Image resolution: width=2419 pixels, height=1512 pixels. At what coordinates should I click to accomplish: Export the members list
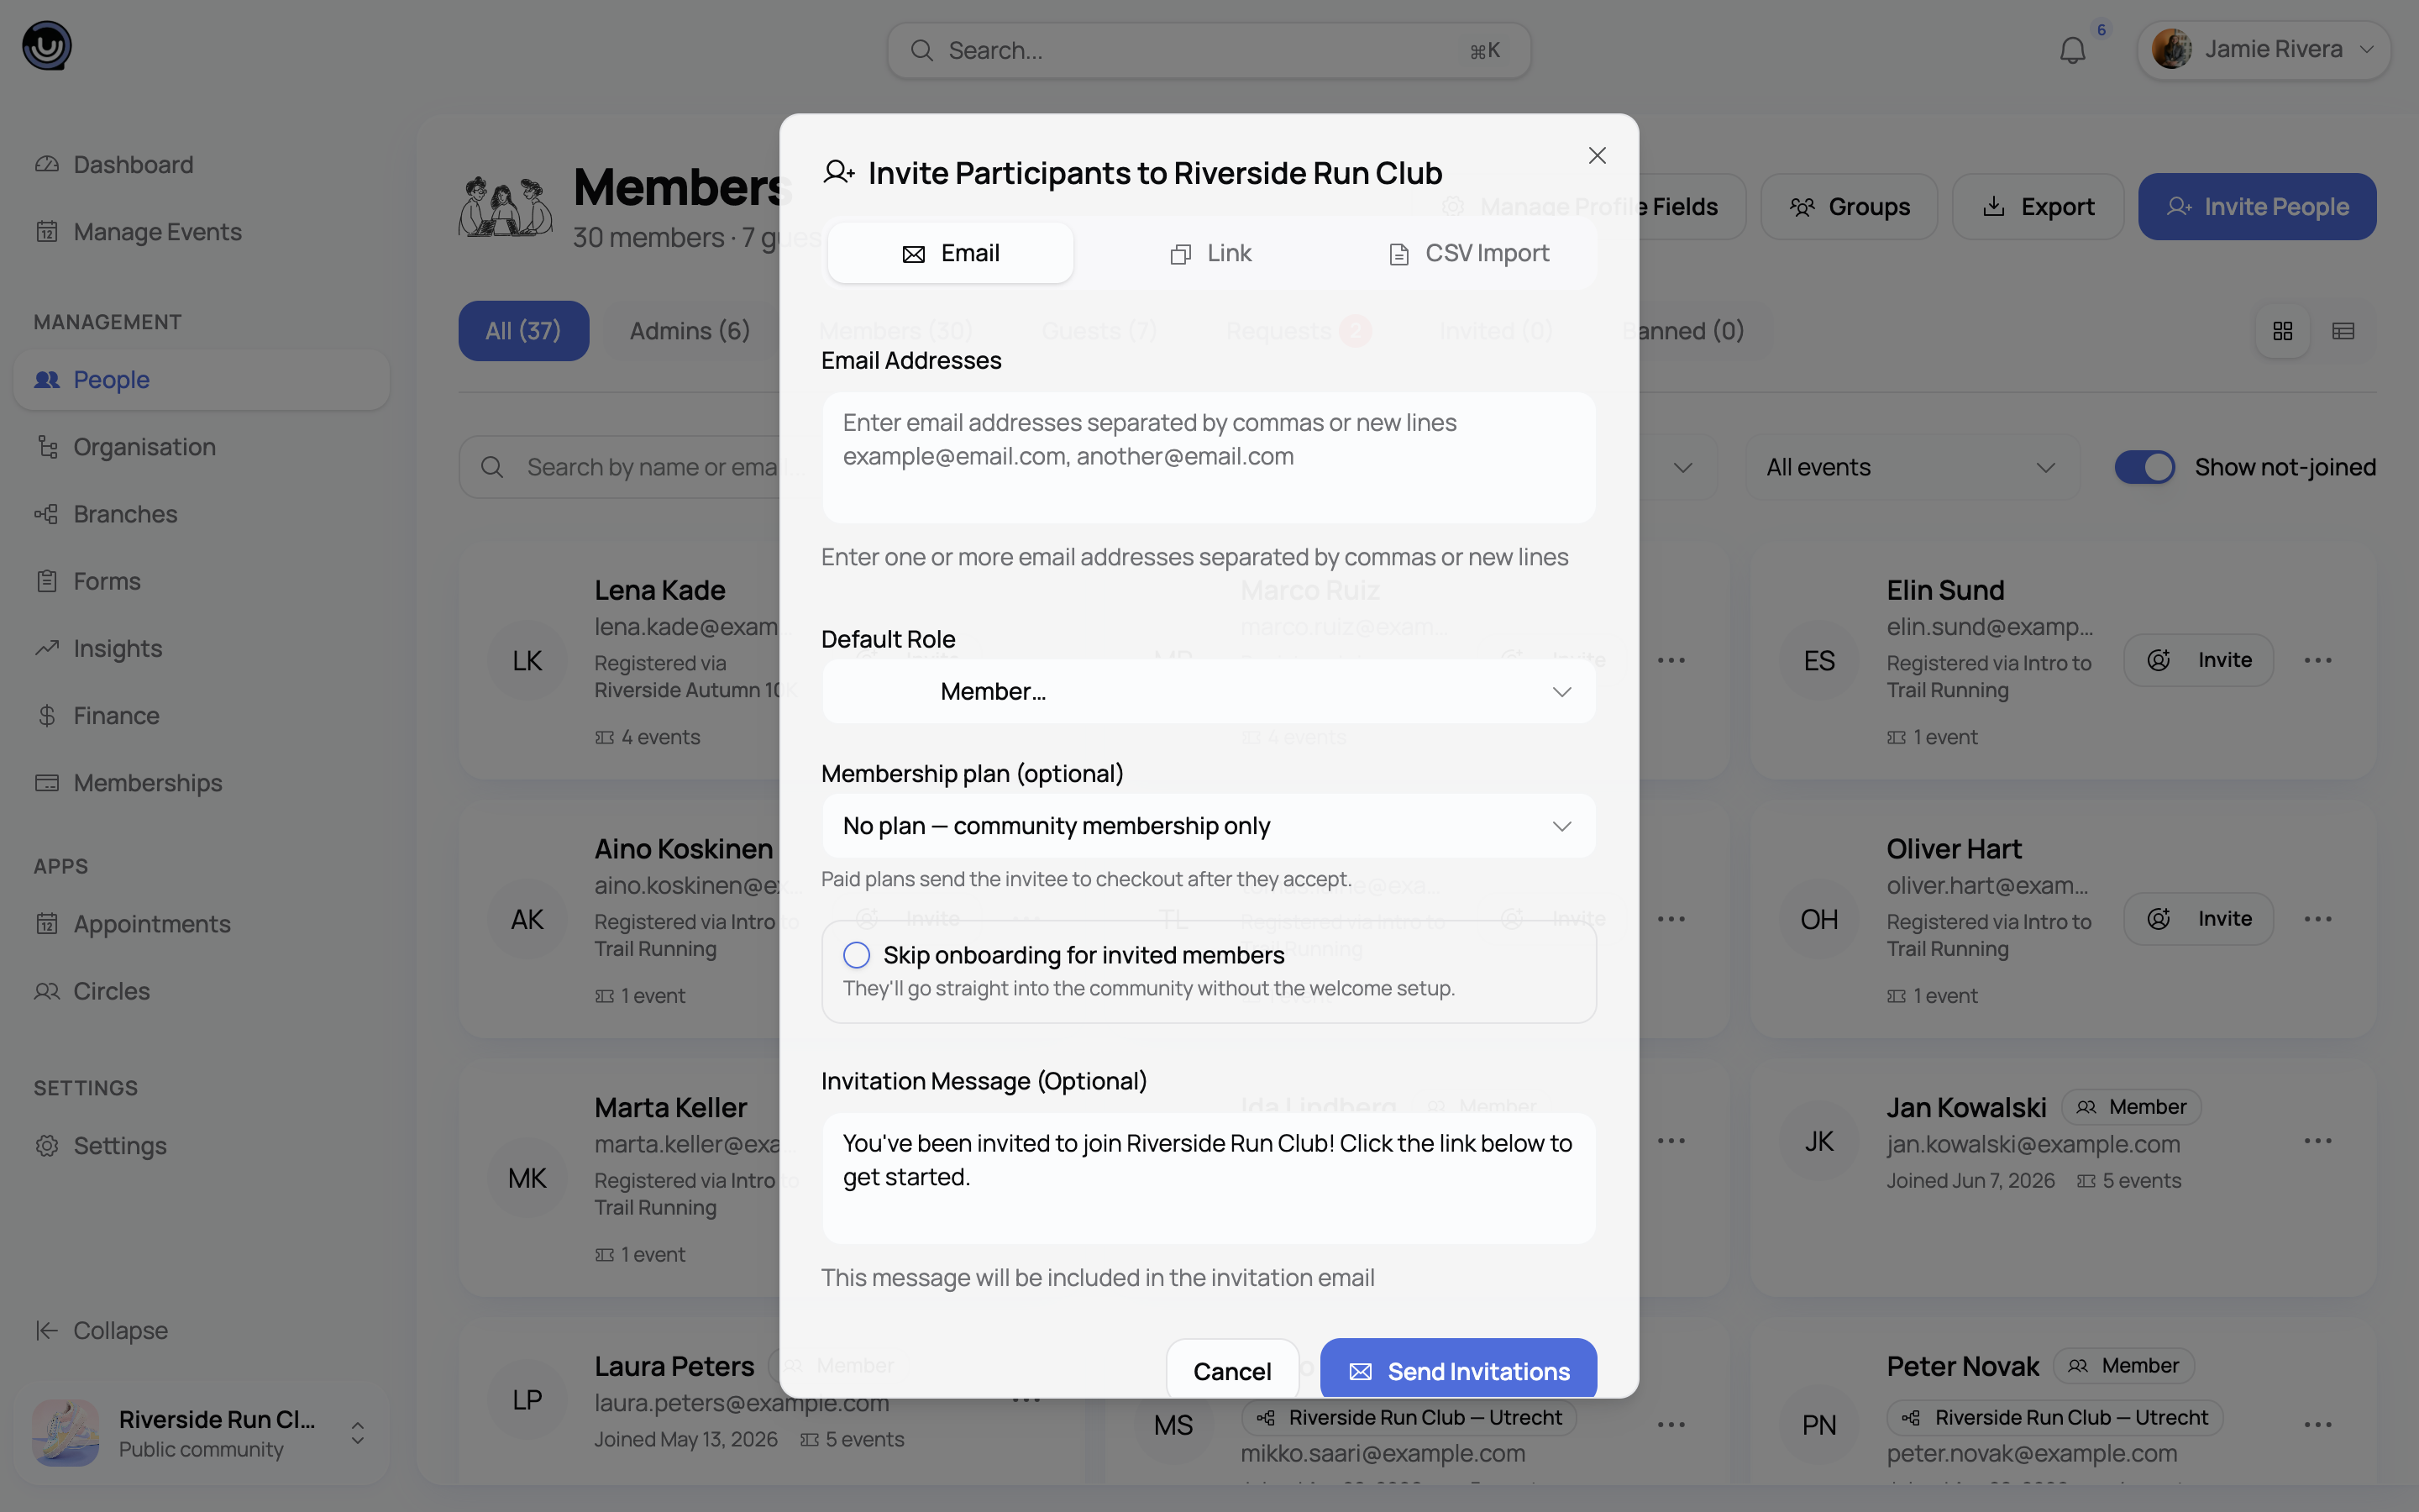[x=2037, y=206]
